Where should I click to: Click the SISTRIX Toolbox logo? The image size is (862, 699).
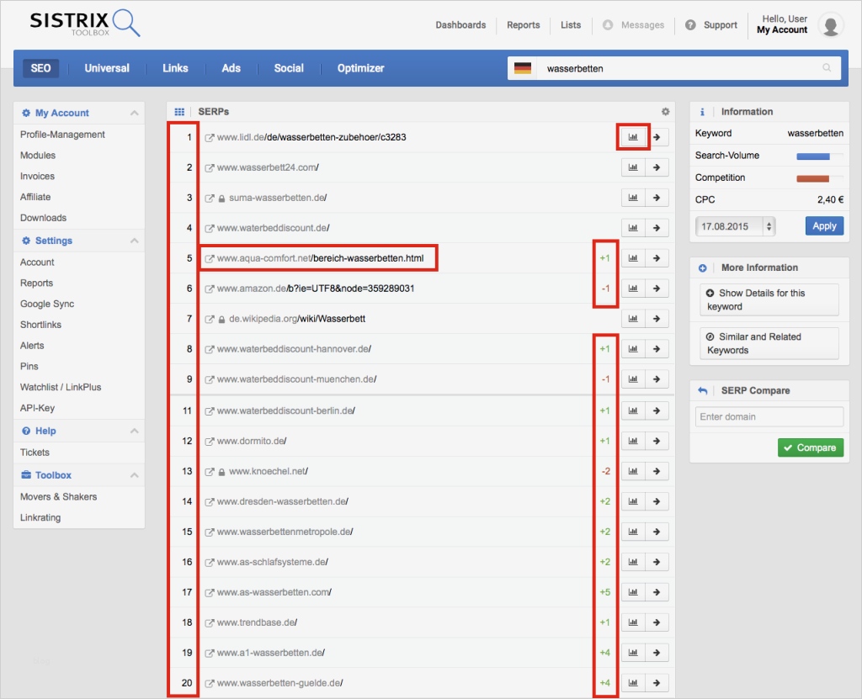coord(85,23)
